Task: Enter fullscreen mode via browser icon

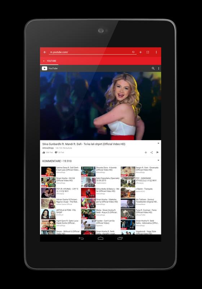Action: click(148, 52)
